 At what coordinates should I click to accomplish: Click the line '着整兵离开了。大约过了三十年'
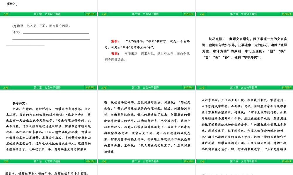[46, 149]
